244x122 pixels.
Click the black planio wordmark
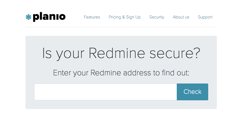pyautogui.click(x=49, y=17)
